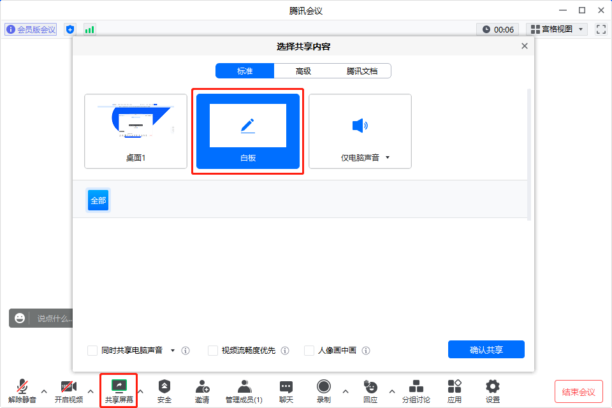612x408 pixels.
Task: Open the Security (安全) shield icon
Action: tap(164, 386)
